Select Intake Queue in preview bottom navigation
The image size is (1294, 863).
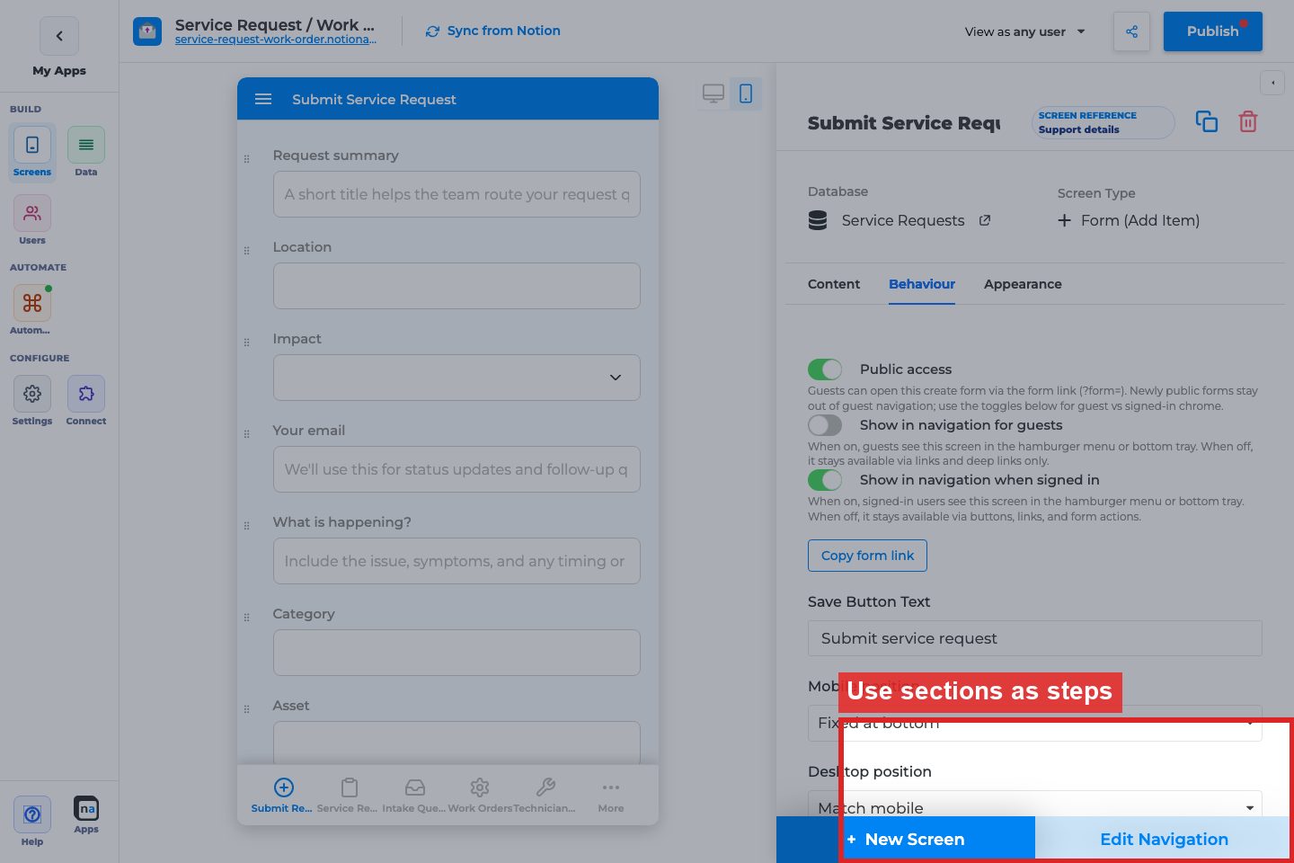click(414, 796)
